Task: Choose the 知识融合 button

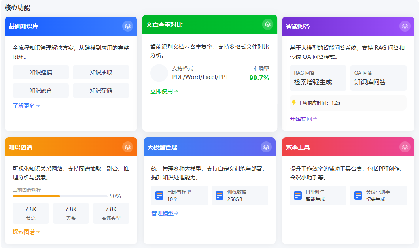Action: click(x=41, y=90)
